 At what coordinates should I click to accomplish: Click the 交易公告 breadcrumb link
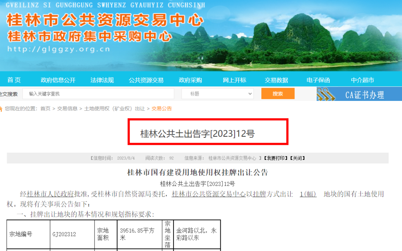162,109
